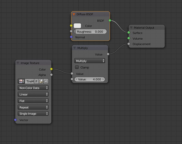This screenshot has height=144, width=182.
Task: Collapse the Image Texture node triangle
Action: (x=18, y=63)
